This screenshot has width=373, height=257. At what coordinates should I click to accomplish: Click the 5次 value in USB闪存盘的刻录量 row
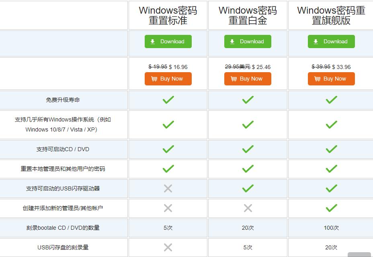pos(248,247)
